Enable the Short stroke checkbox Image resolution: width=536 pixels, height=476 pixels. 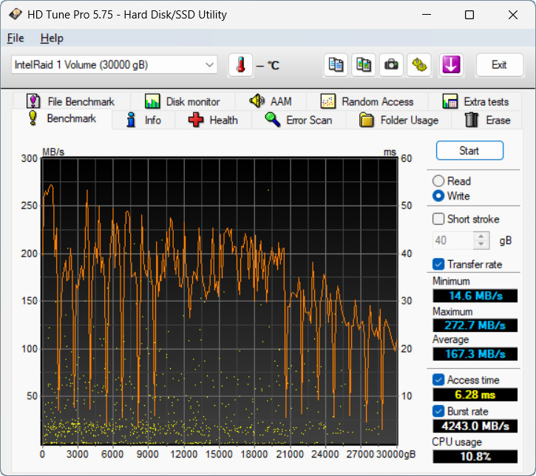pyautogui.click(x=438, y=219)
